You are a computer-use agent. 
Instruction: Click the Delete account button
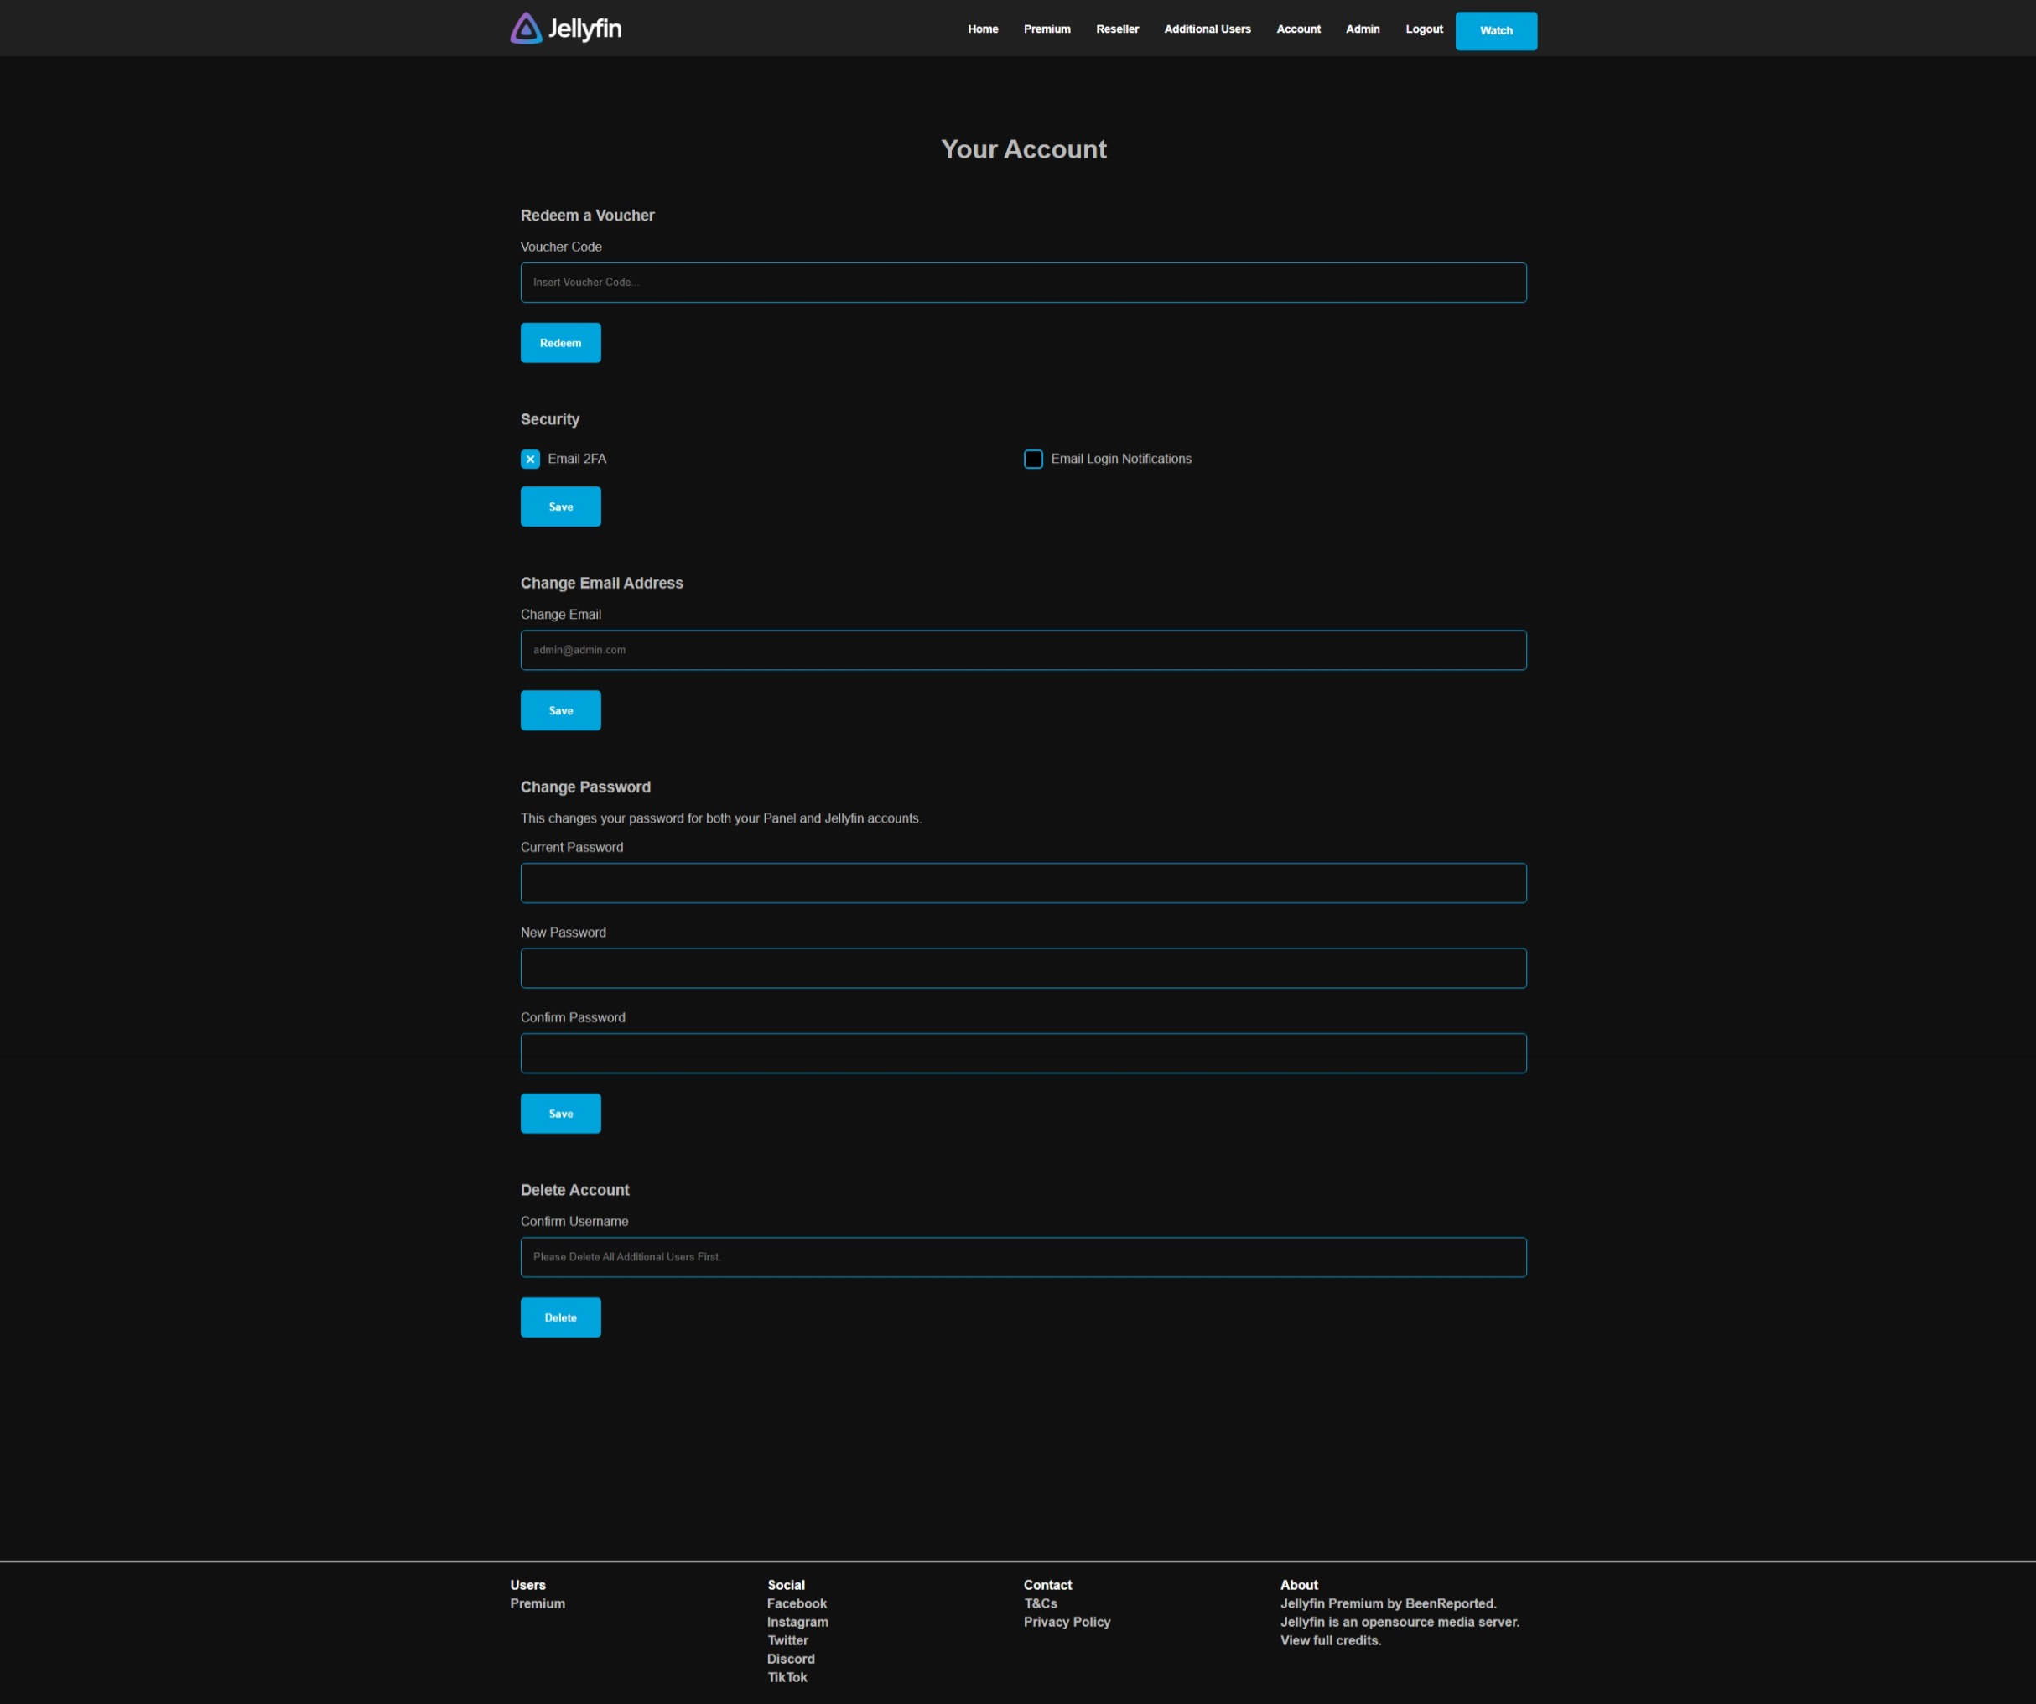click(560, 1317)
